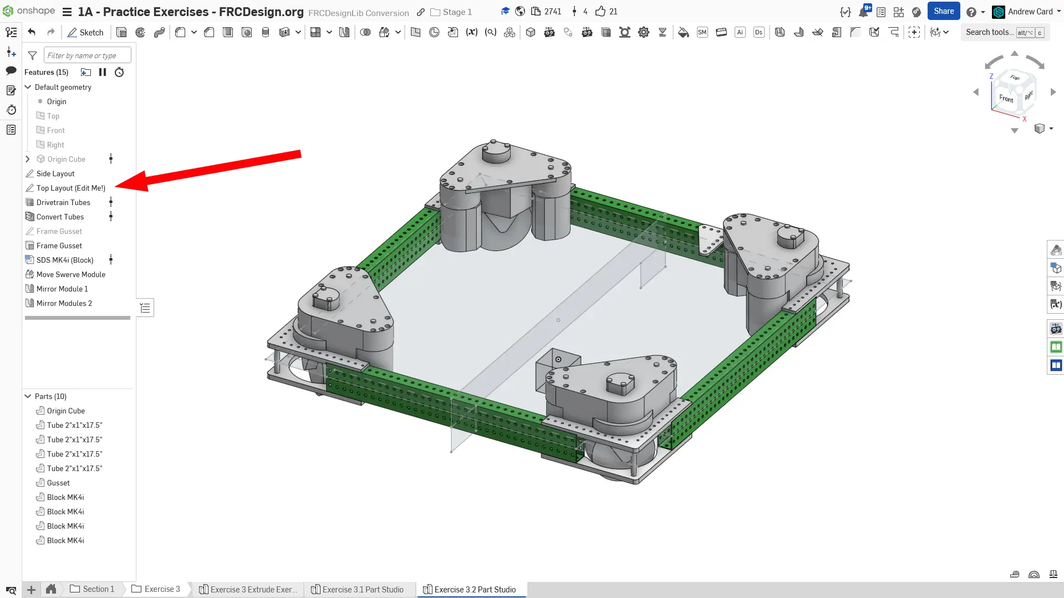Collapse the Default geometry group
This screenshot has height=598, width=1064.
(x=28, y=87)
